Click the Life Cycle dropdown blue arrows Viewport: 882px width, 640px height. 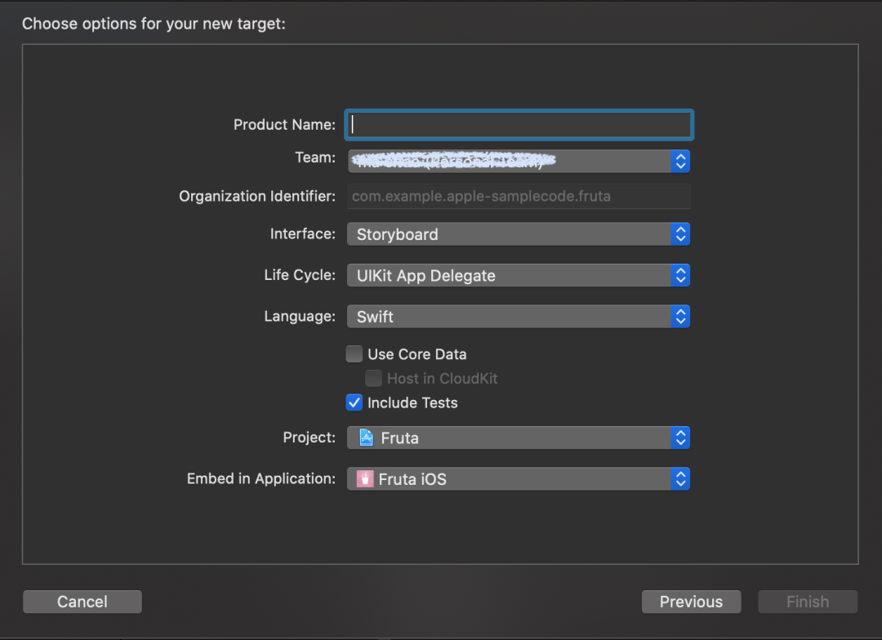tap(680, 276)
